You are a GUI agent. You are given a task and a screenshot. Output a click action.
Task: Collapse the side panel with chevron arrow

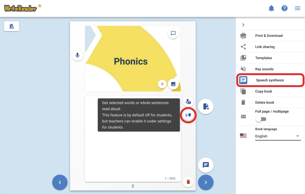pyautogui.click(x=243, y=25)
